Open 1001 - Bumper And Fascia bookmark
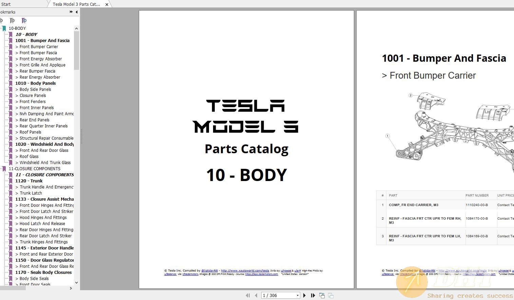Image resolution: width=514 pixels, height=300 pixels. (42, 41)
